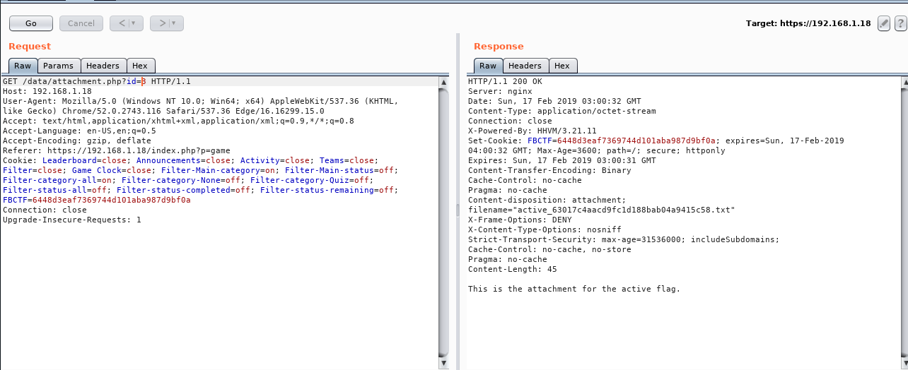The width and height of the screenshot is (908, 370).
Task: Open help via the question mark icon
Action: [900, 23]
